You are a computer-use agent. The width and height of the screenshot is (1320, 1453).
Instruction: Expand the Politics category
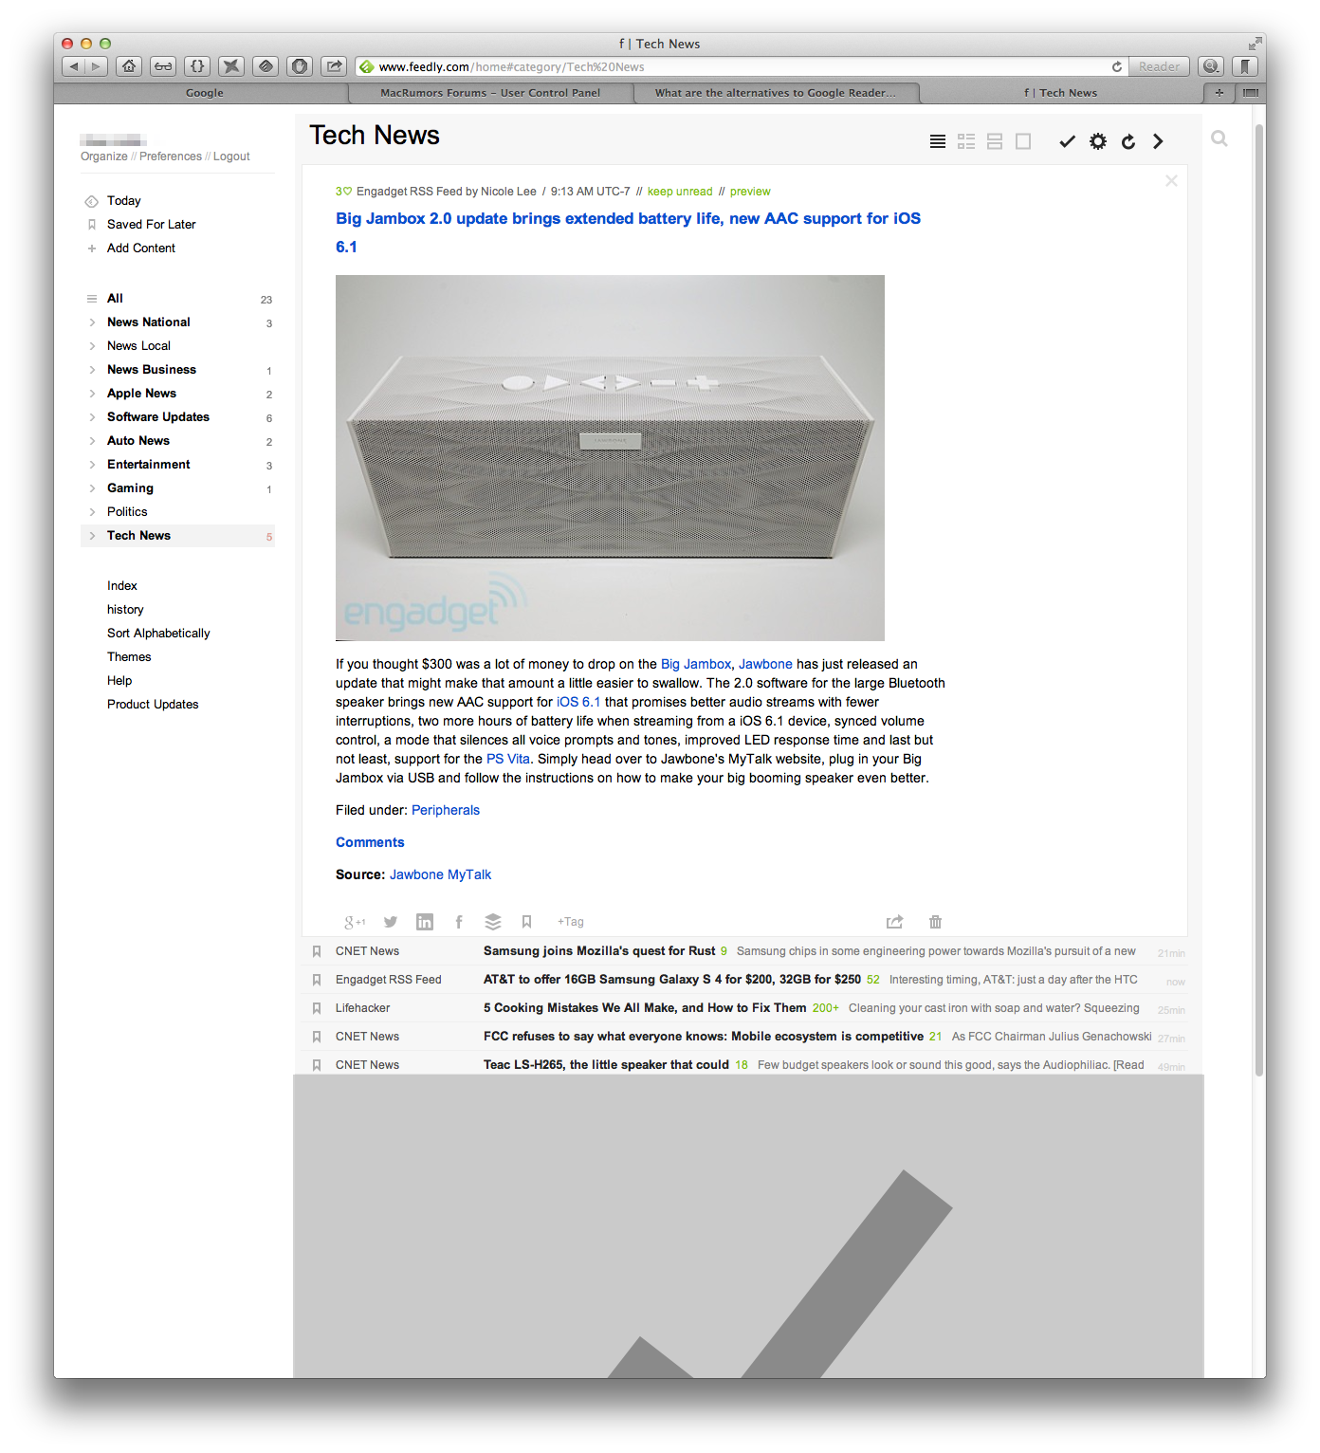92,512
